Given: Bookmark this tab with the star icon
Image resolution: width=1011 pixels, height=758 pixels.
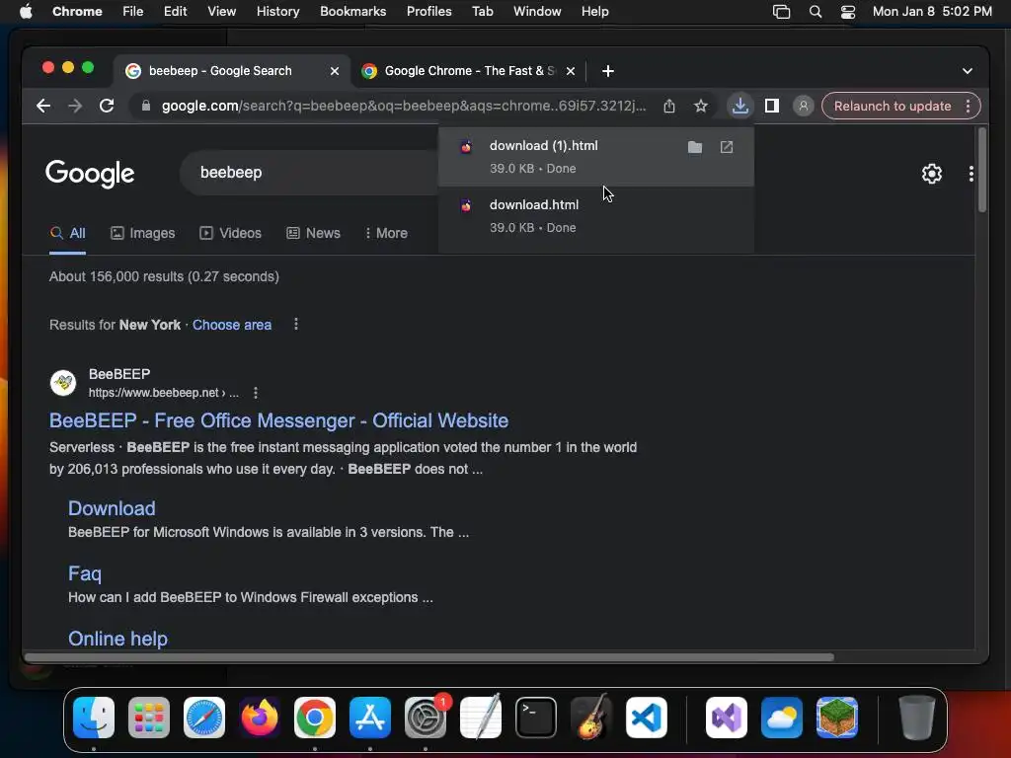Looking at the screenshot, I should click(x=701, y=106).
